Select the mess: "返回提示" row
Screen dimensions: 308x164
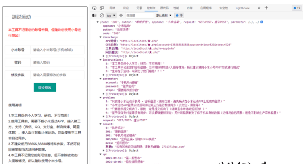coord(117,143)
